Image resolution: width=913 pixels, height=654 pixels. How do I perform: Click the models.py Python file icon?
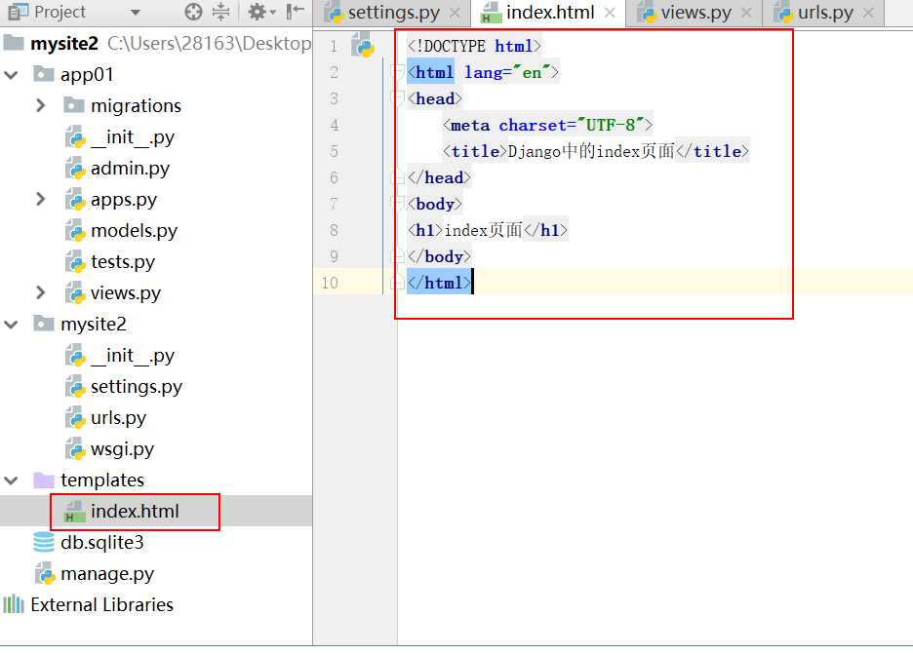click(75, 231)
